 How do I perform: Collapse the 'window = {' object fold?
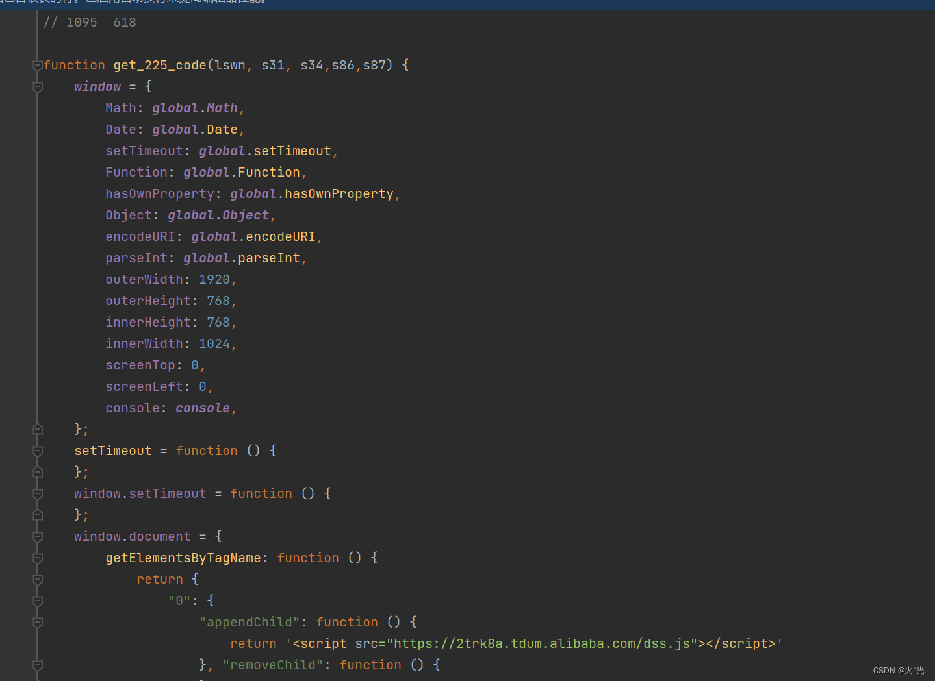pyautogui.click(x=38, y=87)
